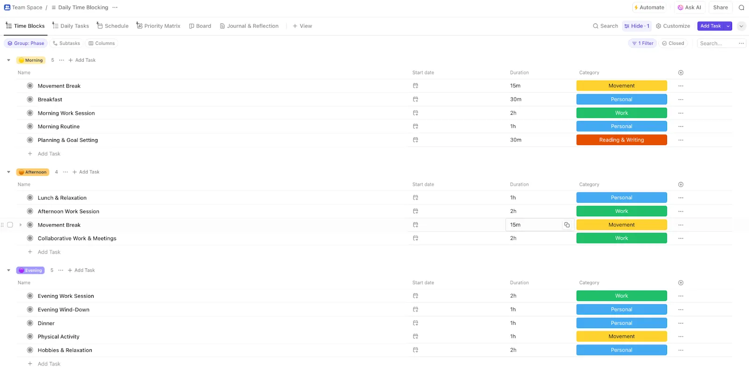Tick the checkbox beside the Afternoon Movement Break row

pyautogui.click(x=10, y=225)
